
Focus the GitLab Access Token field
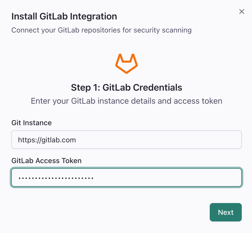(127, 177)
